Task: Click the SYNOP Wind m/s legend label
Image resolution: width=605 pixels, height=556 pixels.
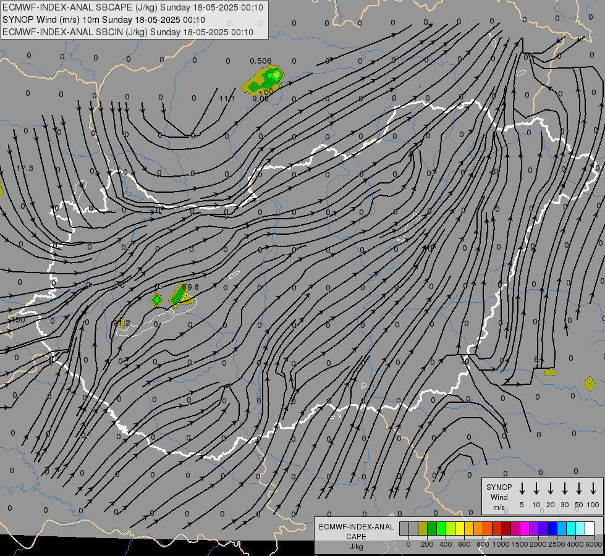Action: [499, 497]
